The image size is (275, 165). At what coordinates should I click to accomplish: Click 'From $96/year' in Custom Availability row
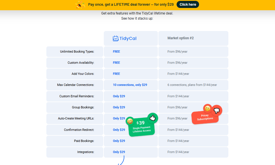[x=177, y=63]
